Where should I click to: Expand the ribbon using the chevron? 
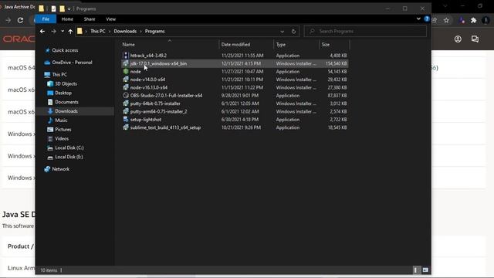(418, 19)
